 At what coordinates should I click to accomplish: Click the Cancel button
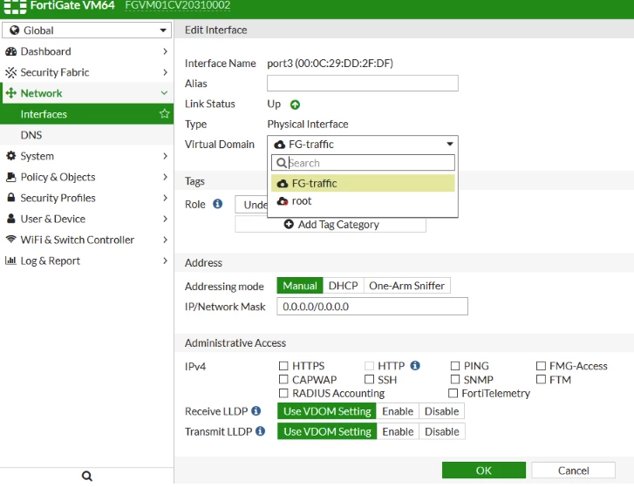[573, 470]
